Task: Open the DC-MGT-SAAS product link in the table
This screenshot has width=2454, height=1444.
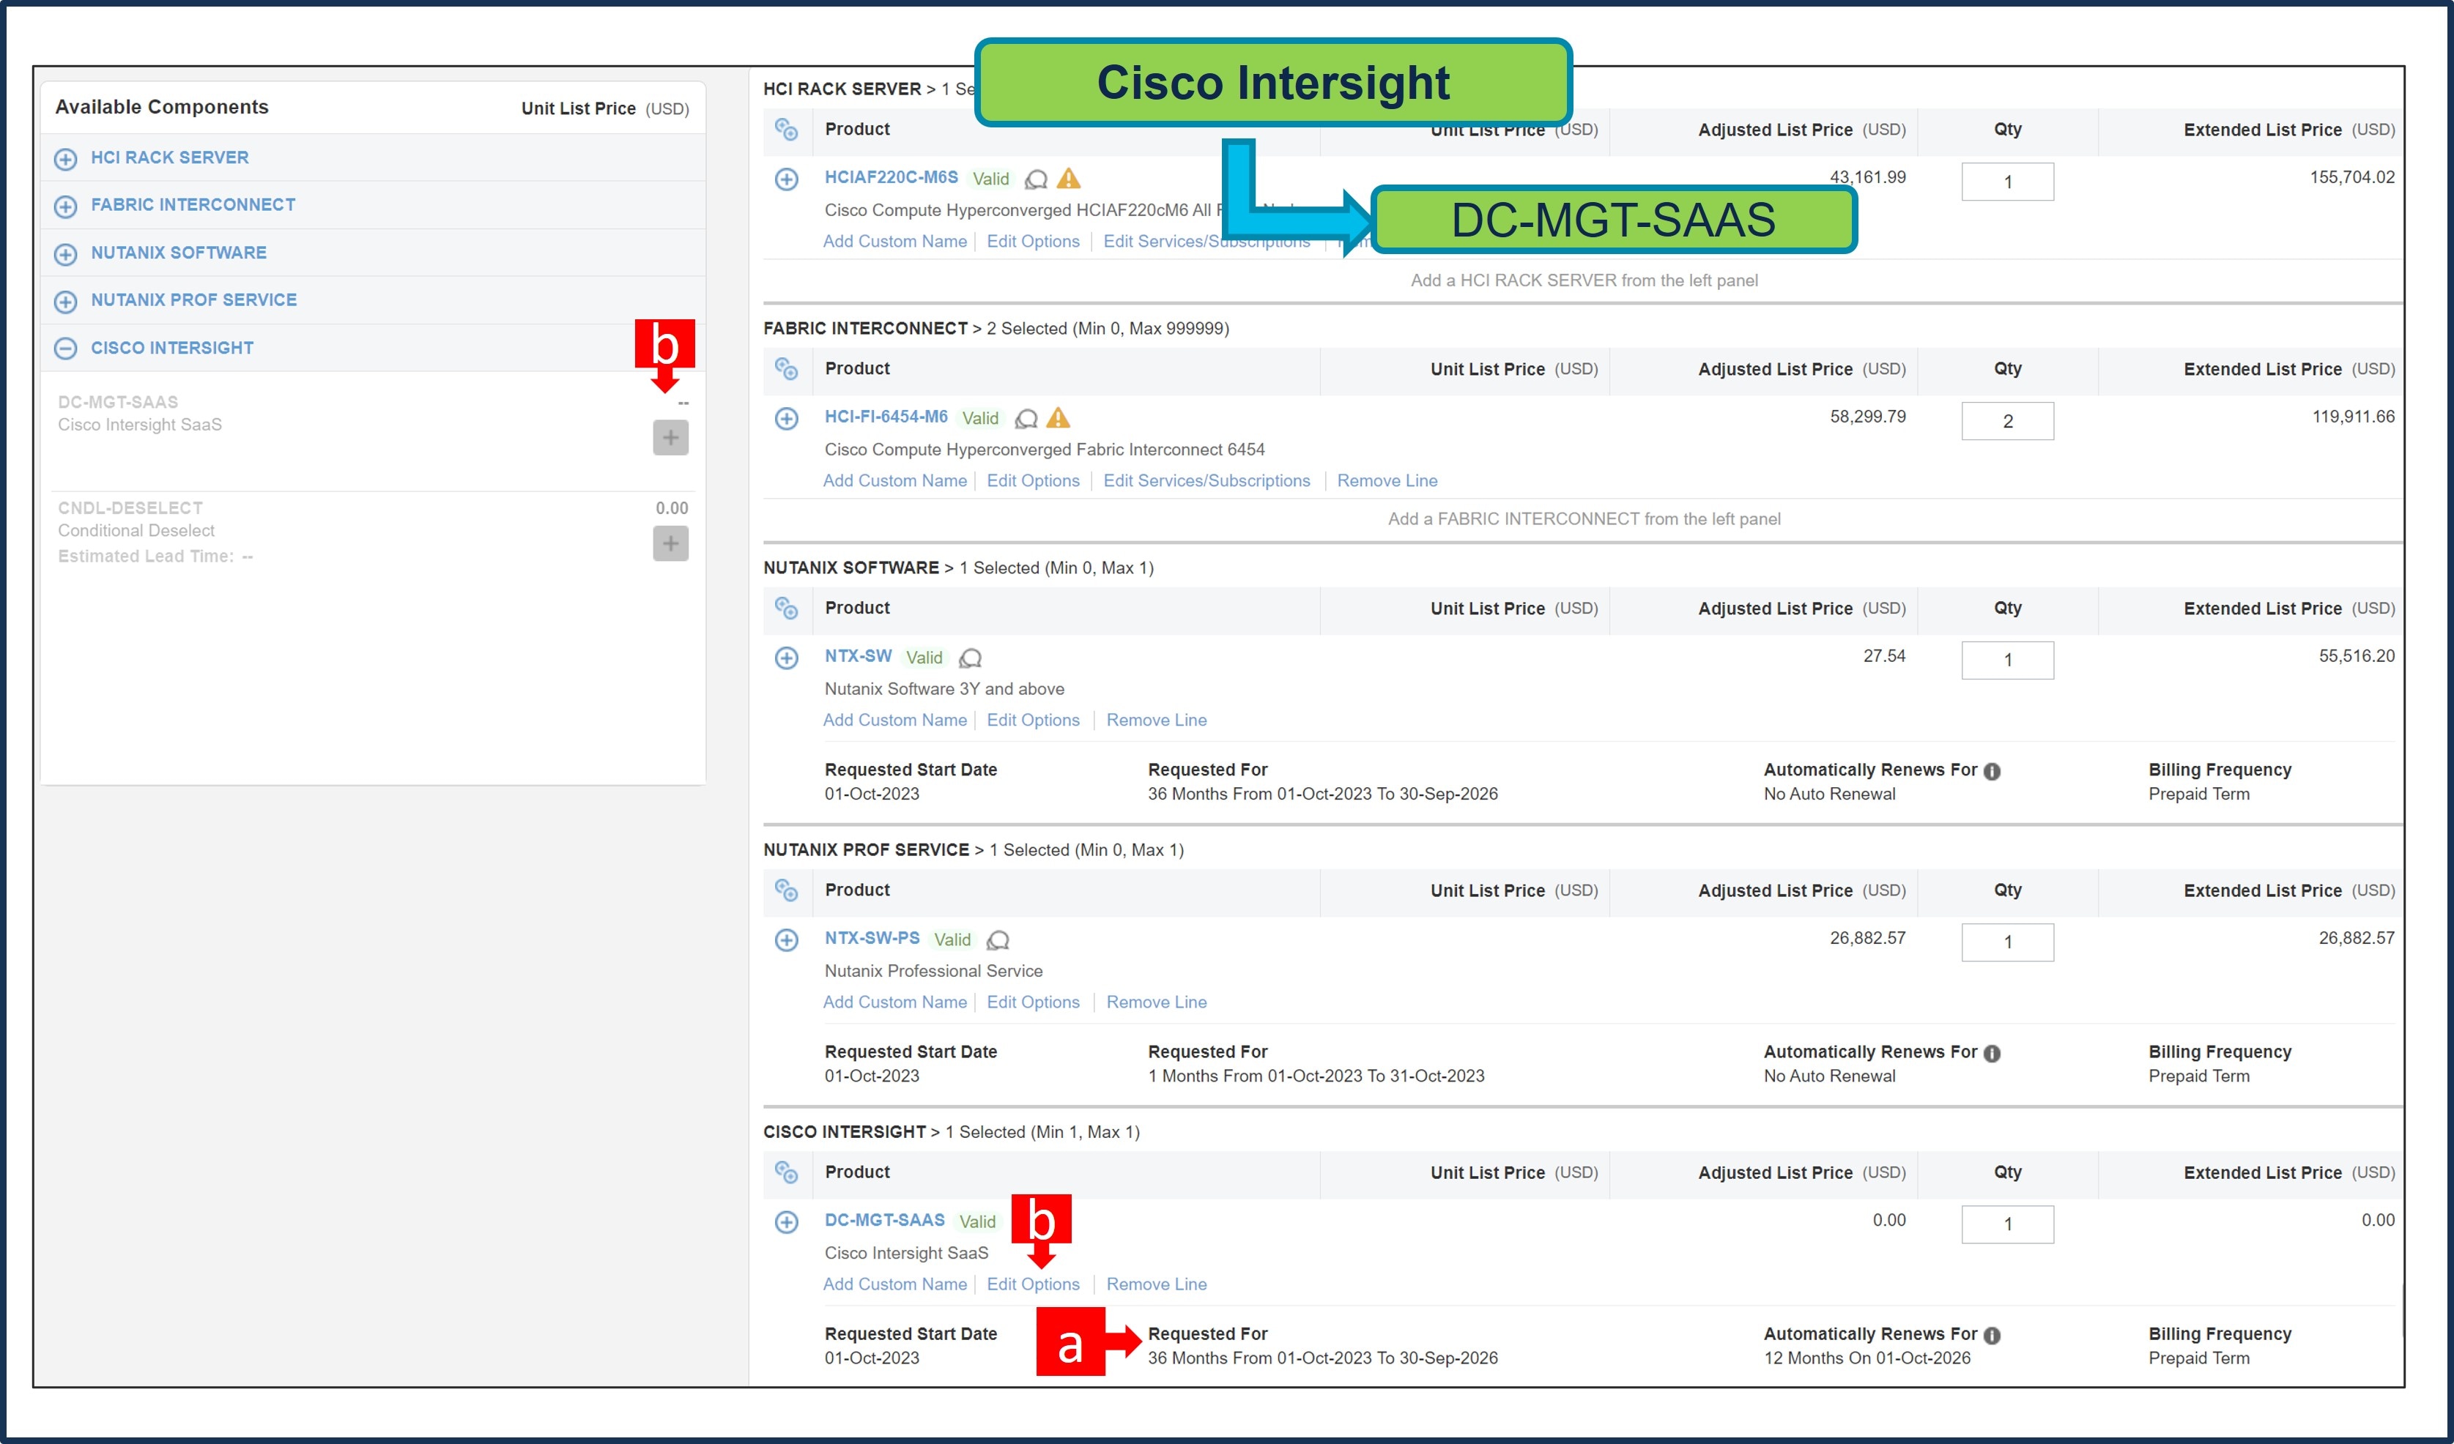Action: point(884,1221)
